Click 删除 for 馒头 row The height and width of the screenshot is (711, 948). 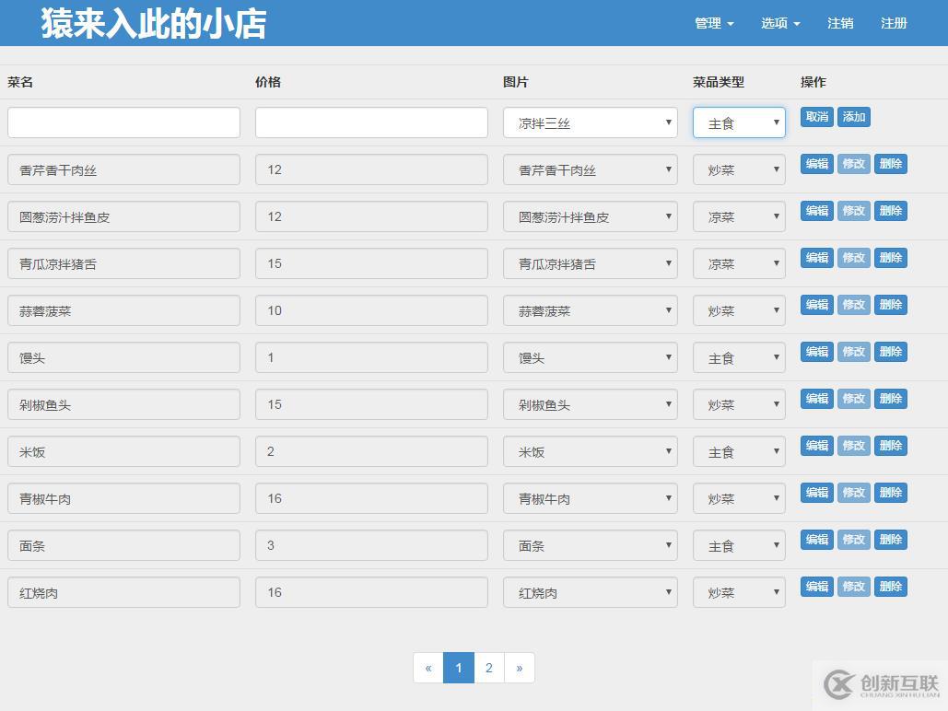pyautogui.click(x=891, y=352)
